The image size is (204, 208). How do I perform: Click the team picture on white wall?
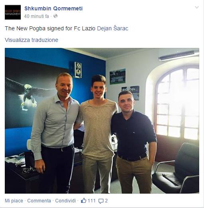point(117,76)
